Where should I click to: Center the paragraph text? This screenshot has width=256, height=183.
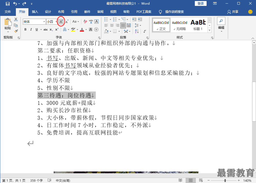(x=112, y=25)
